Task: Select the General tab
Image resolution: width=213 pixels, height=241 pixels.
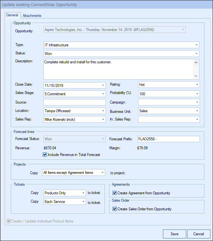Action: click(x=12, y=15)
